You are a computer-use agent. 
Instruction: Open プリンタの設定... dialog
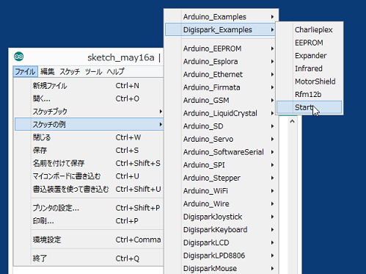pyautogui.click(x=89, y=208)
